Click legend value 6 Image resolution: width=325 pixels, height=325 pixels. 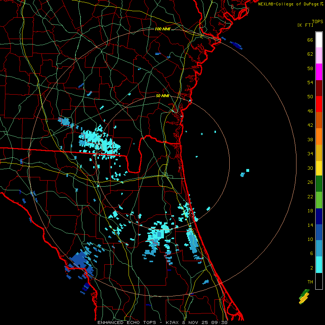(x=312, y=253)
